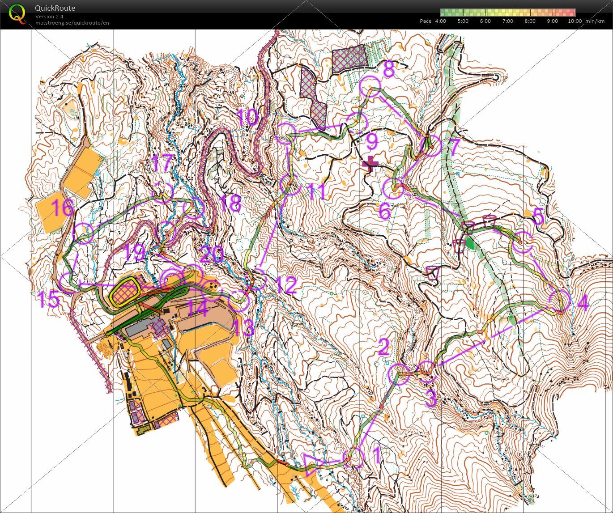Click the pace color gradient legend bar

click(508, 13)
